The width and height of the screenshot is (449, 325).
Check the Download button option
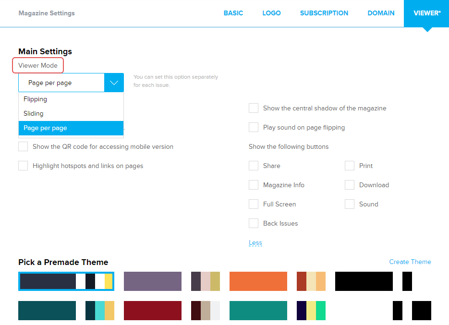[350, 185]
